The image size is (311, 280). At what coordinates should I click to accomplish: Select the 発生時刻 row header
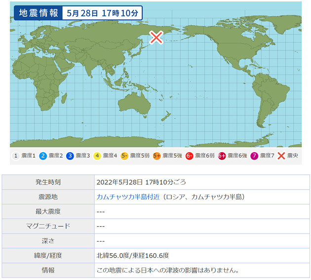(51, 182)
